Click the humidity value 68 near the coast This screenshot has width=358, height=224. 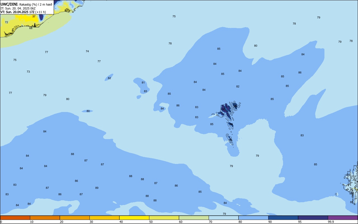coord(31,28)
